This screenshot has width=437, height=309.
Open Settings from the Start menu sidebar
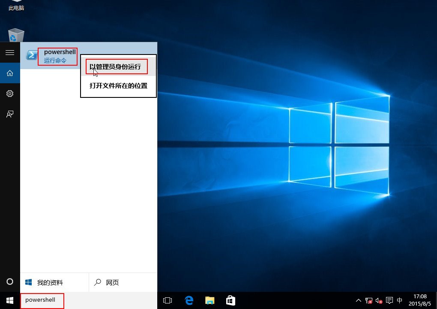[x=9, y=93]
